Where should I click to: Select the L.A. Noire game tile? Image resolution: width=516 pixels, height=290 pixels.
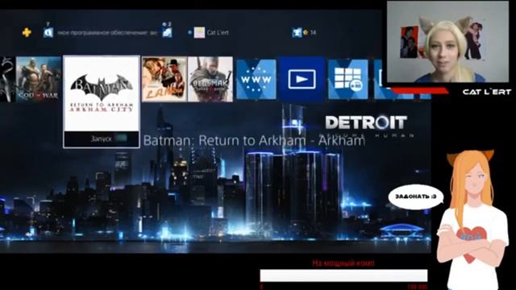(164, 79)
